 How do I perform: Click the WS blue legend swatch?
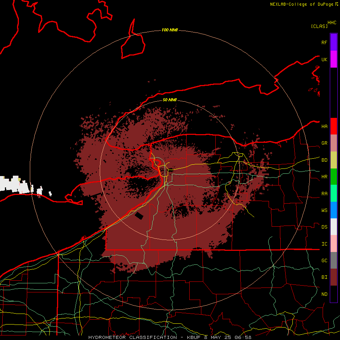(334, 210)
